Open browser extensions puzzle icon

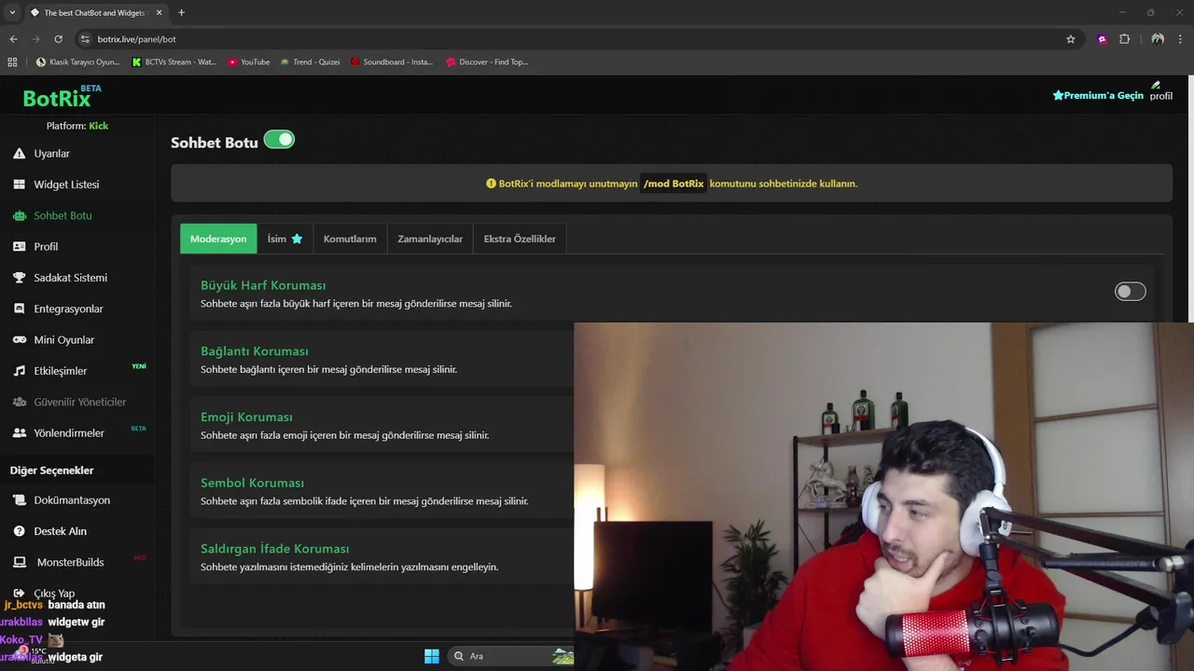[x=1124, y=39]
